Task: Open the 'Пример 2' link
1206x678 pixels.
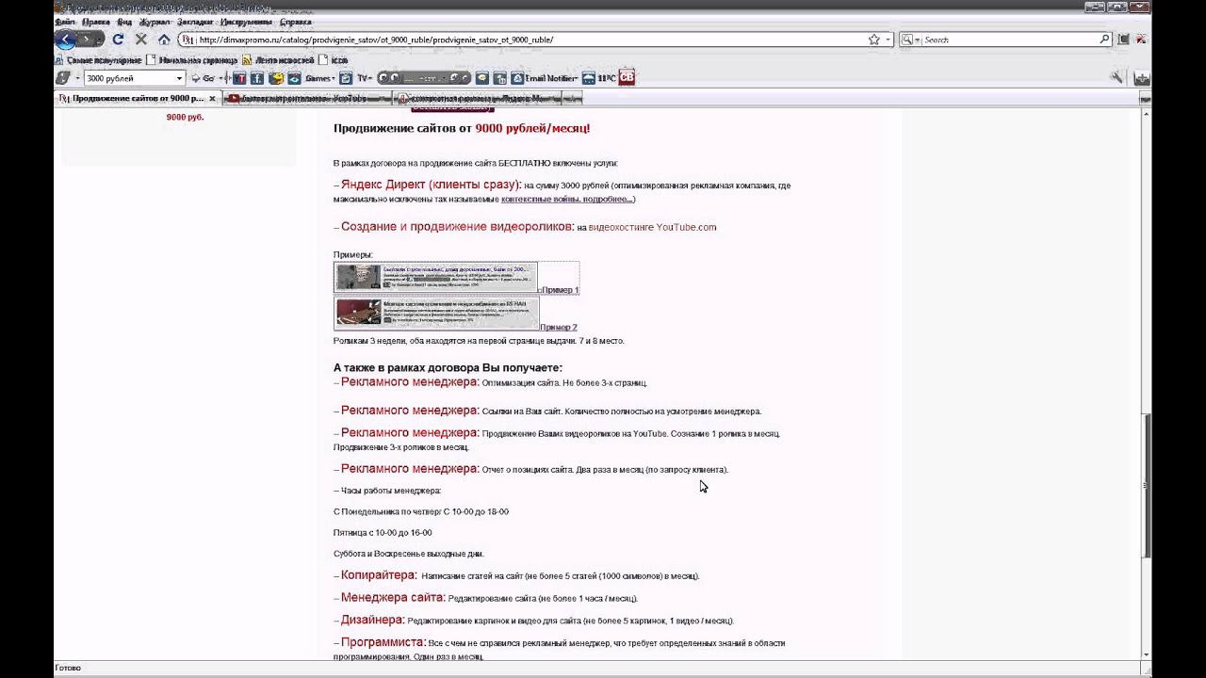Action: 559,328
